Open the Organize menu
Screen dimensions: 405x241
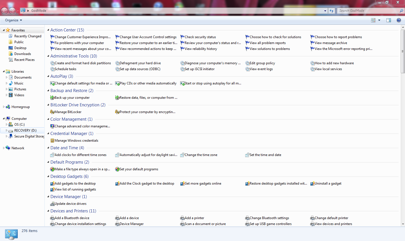(14, 20)
